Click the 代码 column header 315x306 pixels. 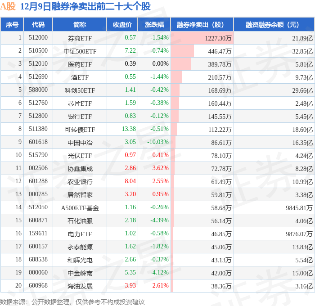point(38,24)
